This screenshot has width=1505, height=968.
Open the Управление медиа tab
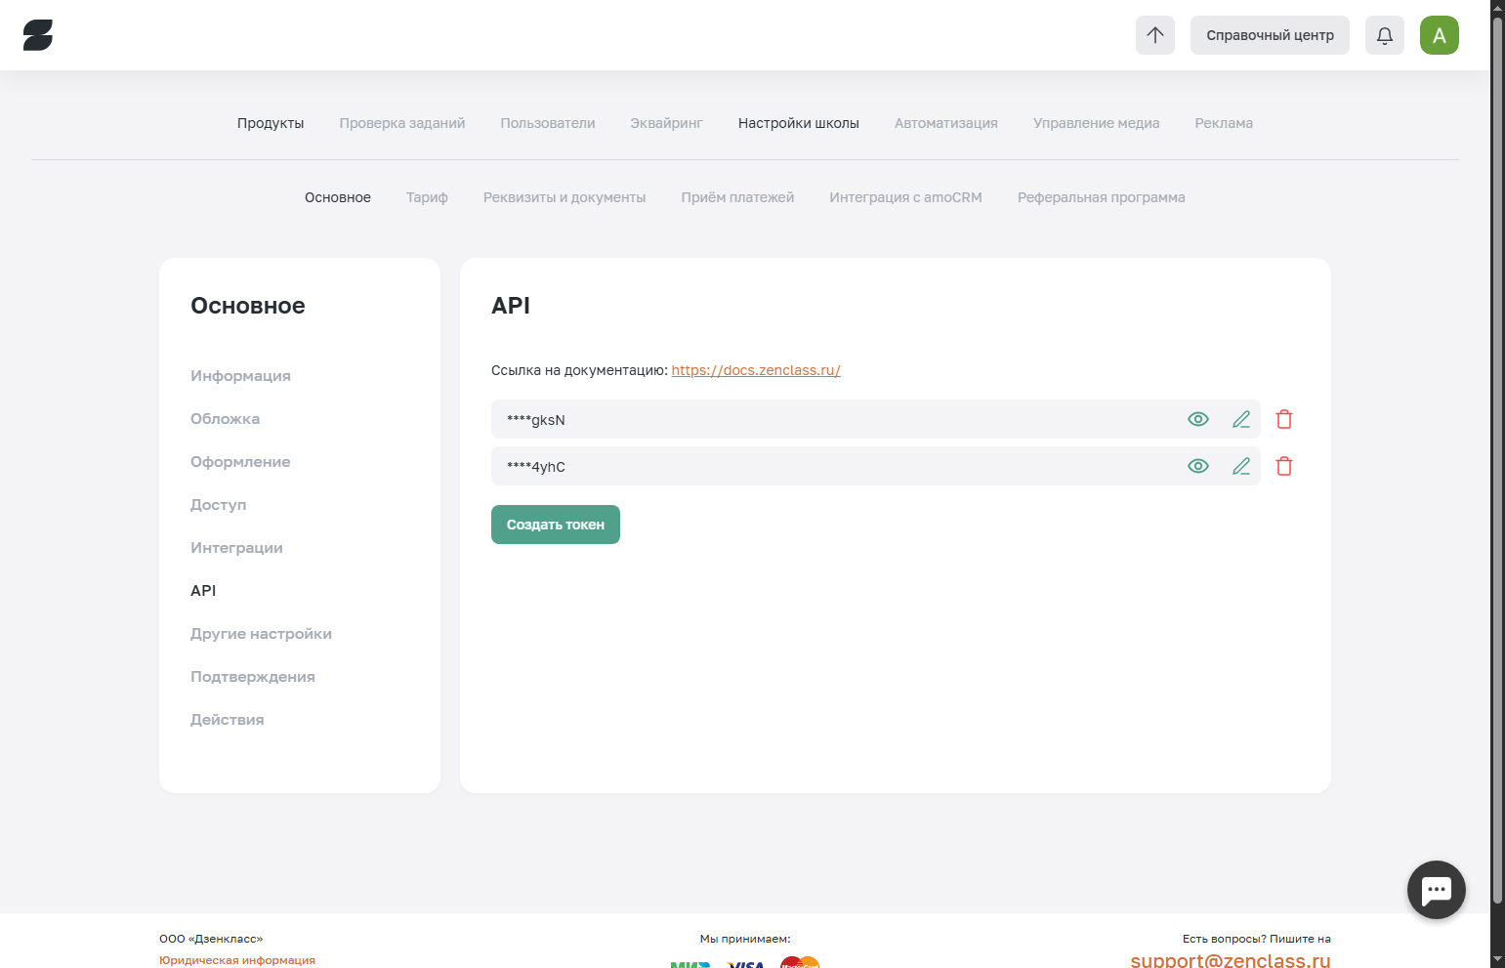pos(1097,123)
